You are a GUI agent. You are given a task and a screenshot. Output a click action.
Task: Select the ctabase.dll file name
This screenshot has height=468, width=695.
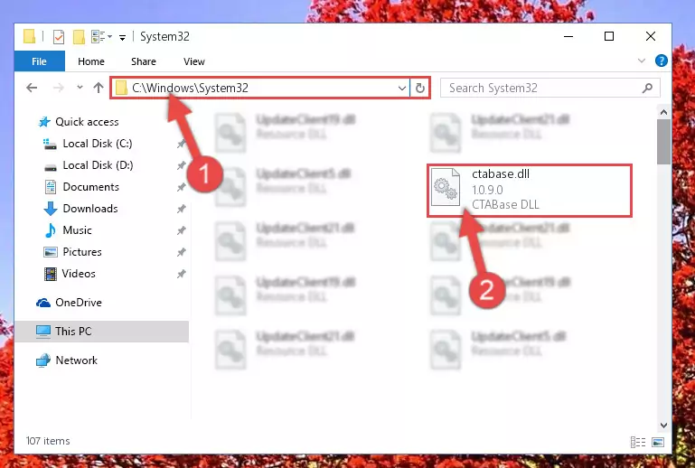pyautogui.click(x=501, y=174)
